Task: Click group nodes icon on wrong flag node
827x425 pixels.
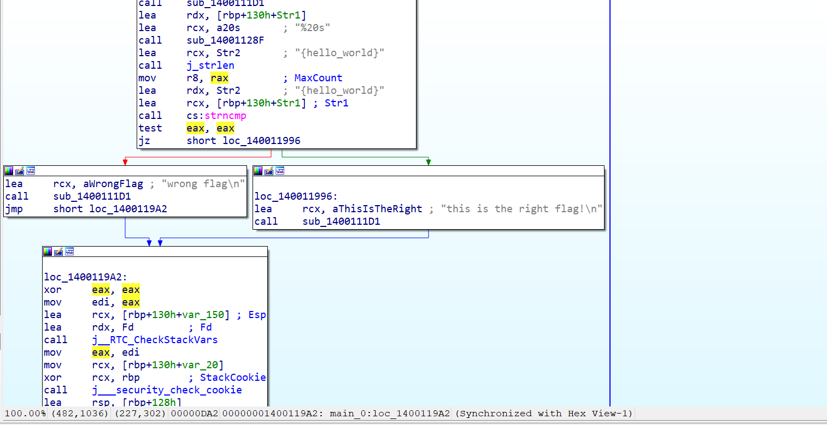Action: click(x=31, y=171)
